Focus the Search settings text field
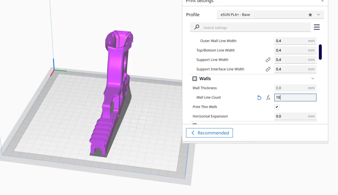Image resolution: width=338 pixels, height=195 pixels. 254,28
